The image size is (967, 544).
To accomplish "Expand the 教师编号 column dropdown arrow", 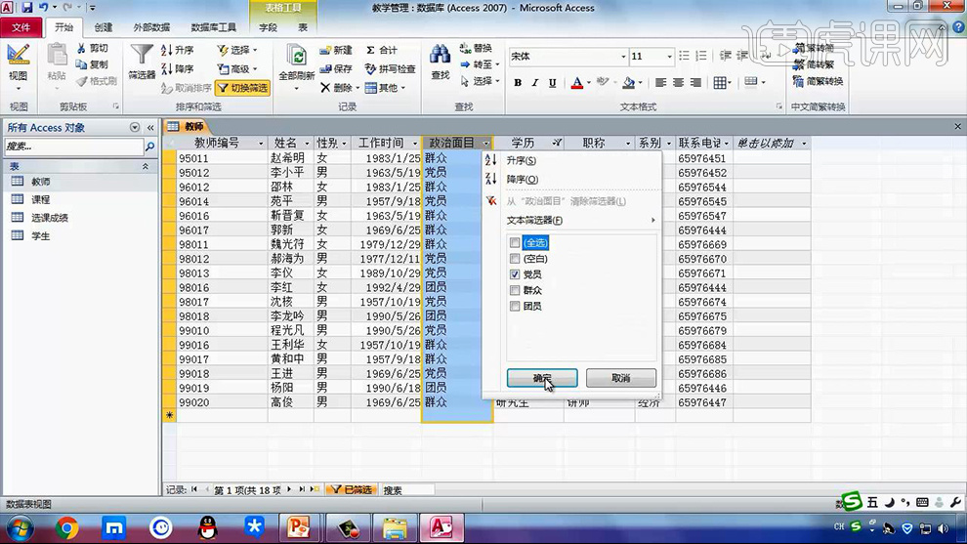I will pyautogui.click(x=260, y=144).
